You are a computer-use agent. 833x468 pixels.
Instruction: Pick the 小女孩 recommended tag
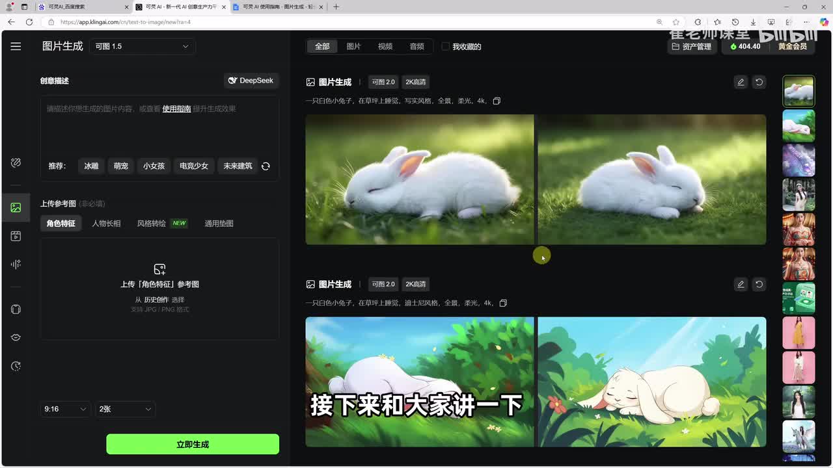pos(154,166)
